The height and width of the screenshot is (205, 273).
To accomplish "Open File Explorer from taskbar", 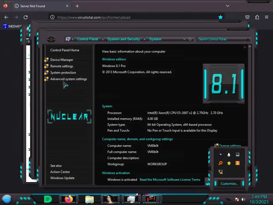I will point(90,199).
